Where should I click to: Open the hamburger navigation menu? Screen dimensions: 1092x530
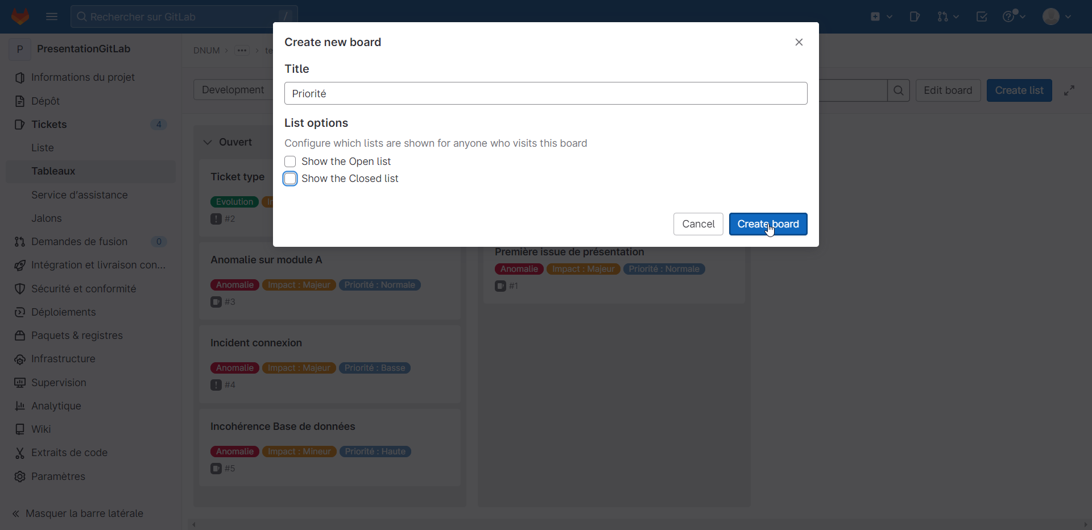pos(52,16)
